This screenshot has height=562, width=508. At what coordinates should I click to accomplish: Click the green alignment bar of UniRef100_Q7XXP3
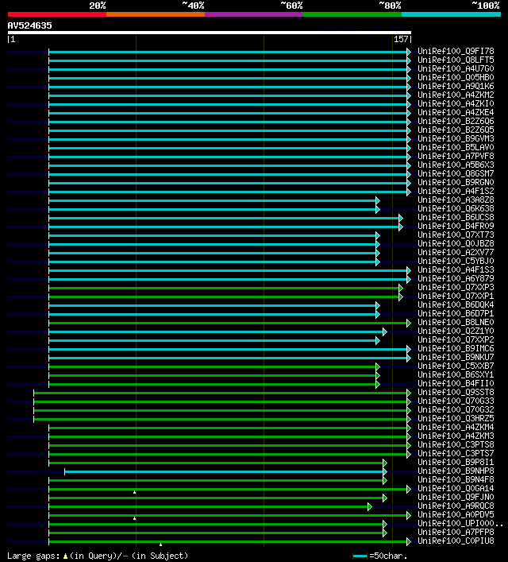point(224,289)
